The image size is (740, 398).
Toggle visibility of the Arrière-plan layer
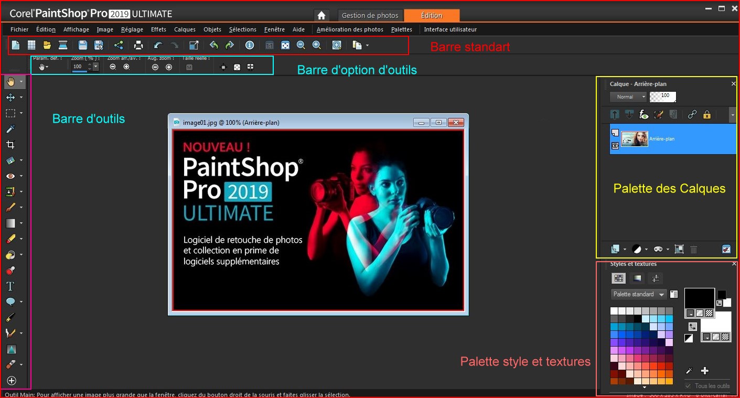[615, 146]
